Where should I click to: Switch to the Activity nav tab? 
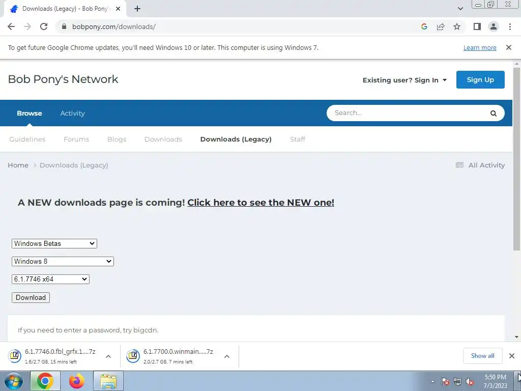tap(72, 114)
